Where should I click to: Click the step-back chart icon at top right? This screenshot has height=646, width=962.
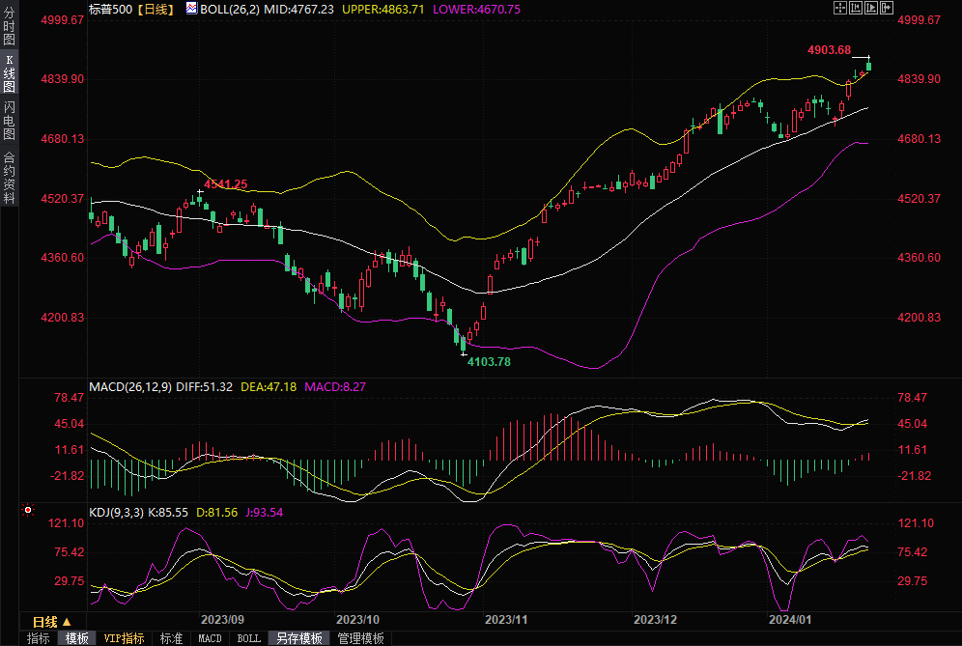[x=855, y=8]
